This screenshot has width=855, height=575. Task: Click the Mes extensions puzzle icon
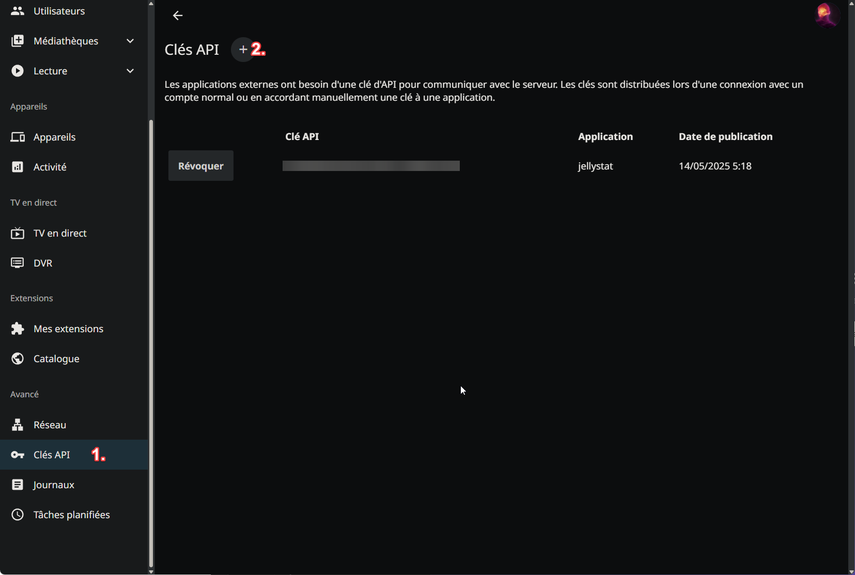click(18, 329)
